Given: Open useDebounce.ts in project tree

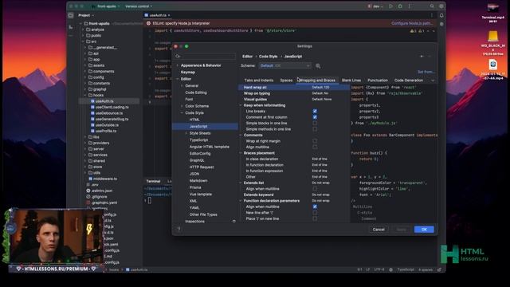Looking at the screenshot, I should coord(109,113).
